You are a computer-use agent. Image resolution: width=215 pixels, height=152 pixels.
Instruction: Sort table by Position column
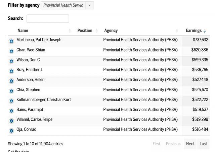click(88, 31)
